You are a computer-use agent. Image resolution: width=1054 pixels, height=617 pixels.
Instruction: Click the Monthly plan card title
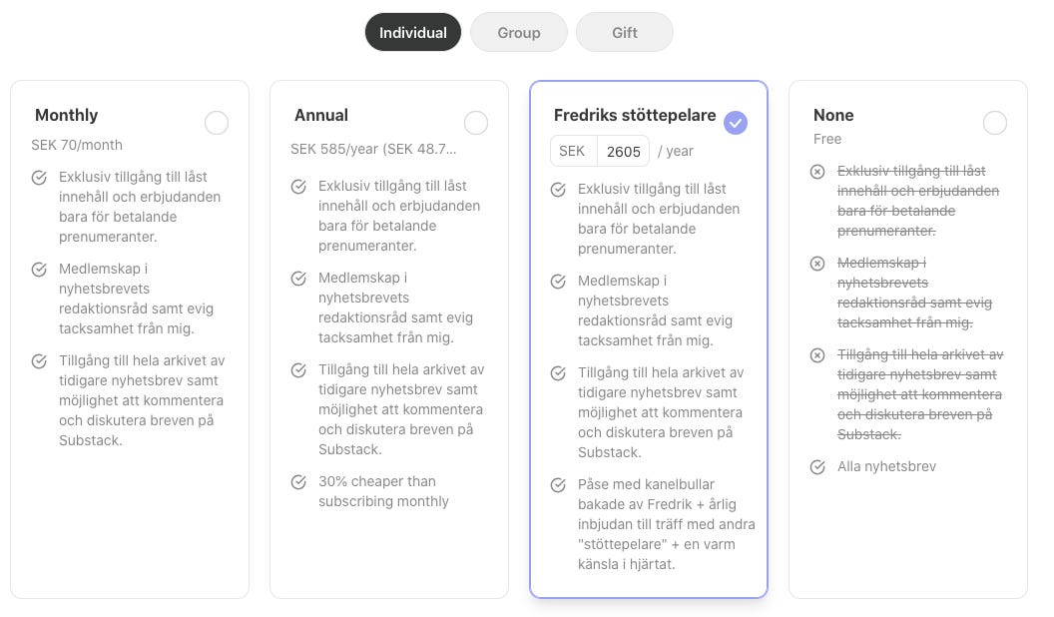click(66, 115)
